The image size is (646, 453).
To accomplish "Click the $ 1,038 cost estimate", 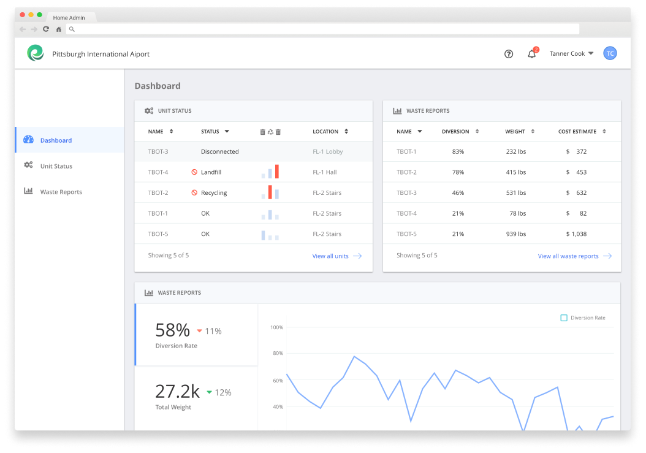I will pyautogui.click(x=576, y=234).
